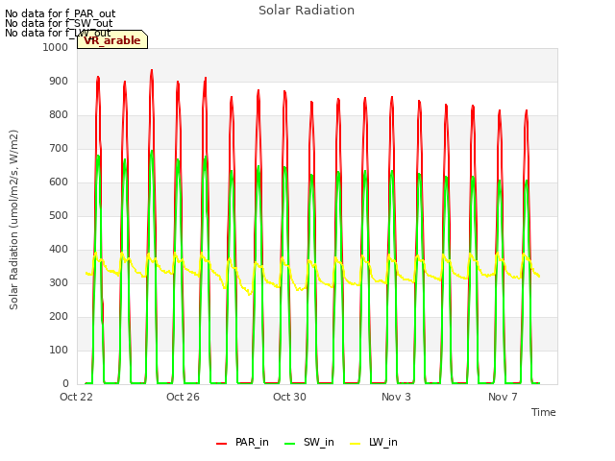The height and width of the screenshot is (461, 615).
Task: Click the 700 y-axis tick label
Action: [x=59, y=149]
